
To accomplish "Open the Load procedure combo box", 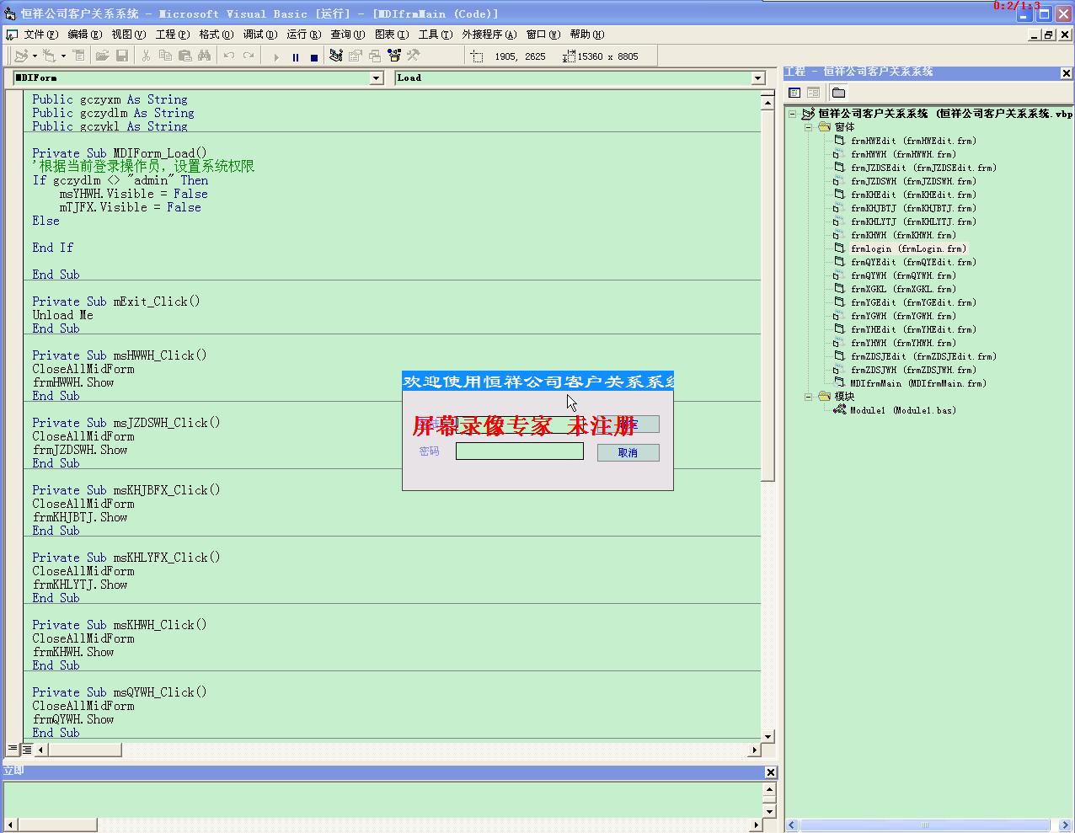I will click(757, 77).
